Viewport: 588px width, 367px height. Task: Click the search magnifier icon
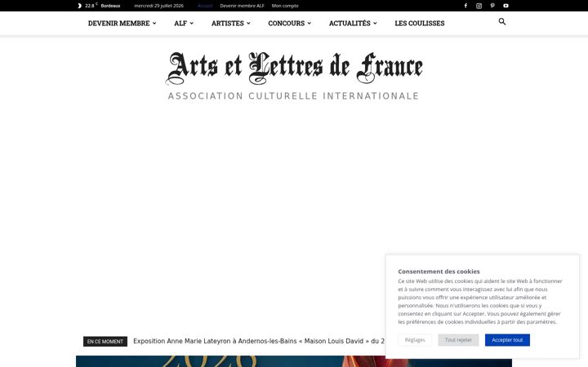pos(502,22)
